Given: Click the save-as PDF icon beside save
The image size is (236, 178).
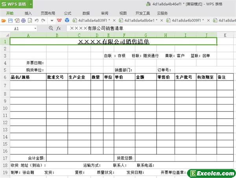Looking at the screenshot, I should click(x=17, y=20).
